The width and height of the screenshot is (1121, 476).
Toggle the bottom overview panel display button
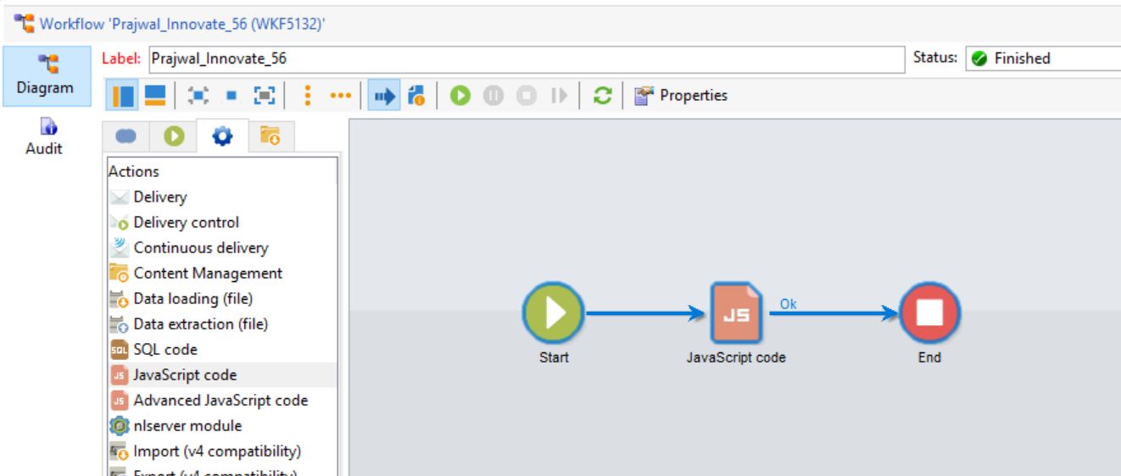pos(154,96)
